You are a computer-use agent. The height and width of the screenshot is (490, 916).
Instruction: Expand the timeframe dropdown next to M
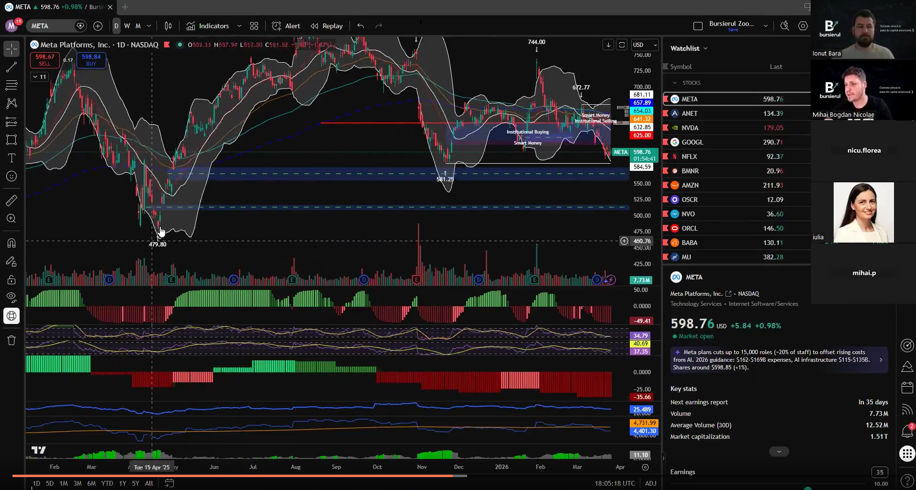(149, 26)
